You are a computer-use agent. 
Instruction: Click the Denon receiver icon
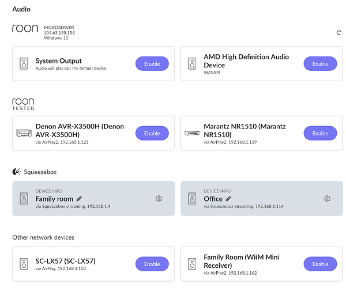click(x=24, y=133)
